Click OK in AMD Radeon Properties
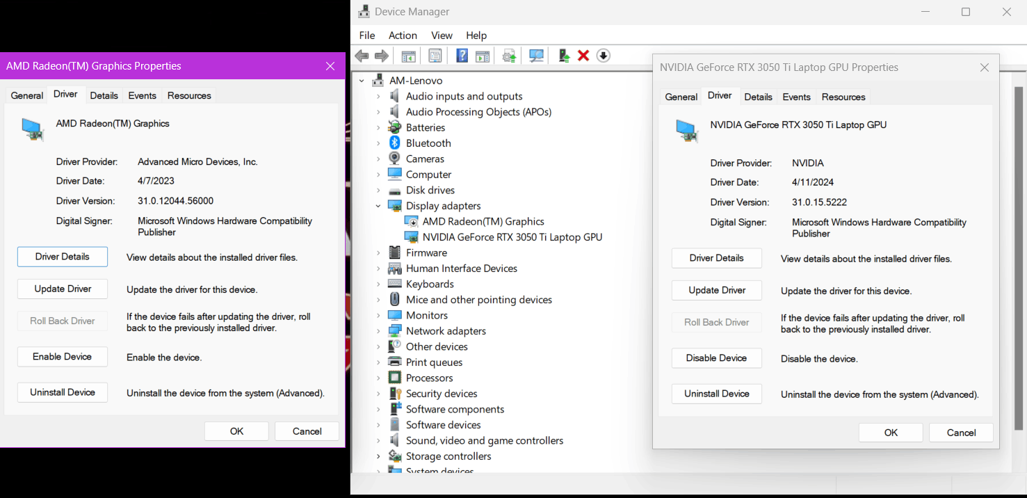Viewport: 1027px width, 498px height. click(x=236, y=431)
